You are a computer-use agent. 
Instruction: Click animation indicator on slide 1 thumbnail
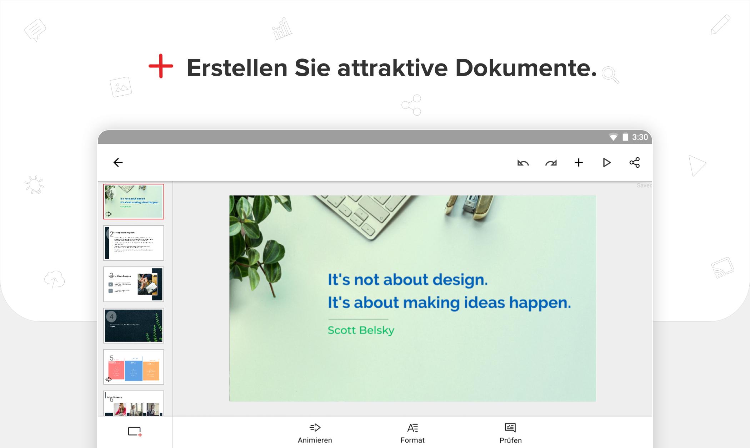click(109, 214)
